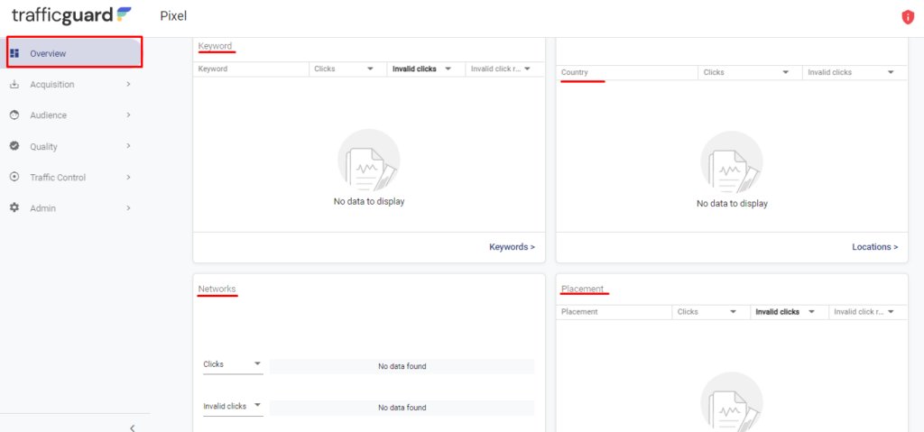The width and height of the screenshot is (924, 432).
Task: Open Invalid clicks dropdown in Country table
Action: (x=891, y=72)
